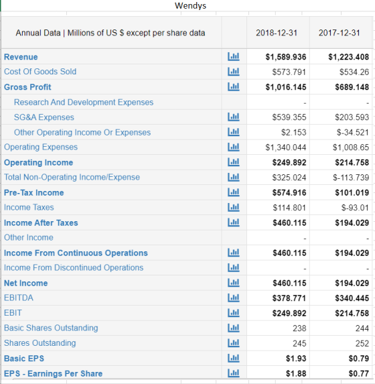Open chart icon for EPS - Earnings Per Share
The height and width of the screenshot is (384, 375).
click(x=234, y=373)
